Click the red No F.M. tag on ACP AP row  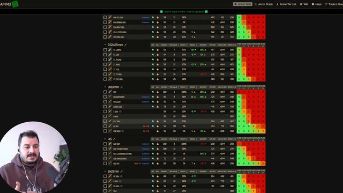(137, 164)
